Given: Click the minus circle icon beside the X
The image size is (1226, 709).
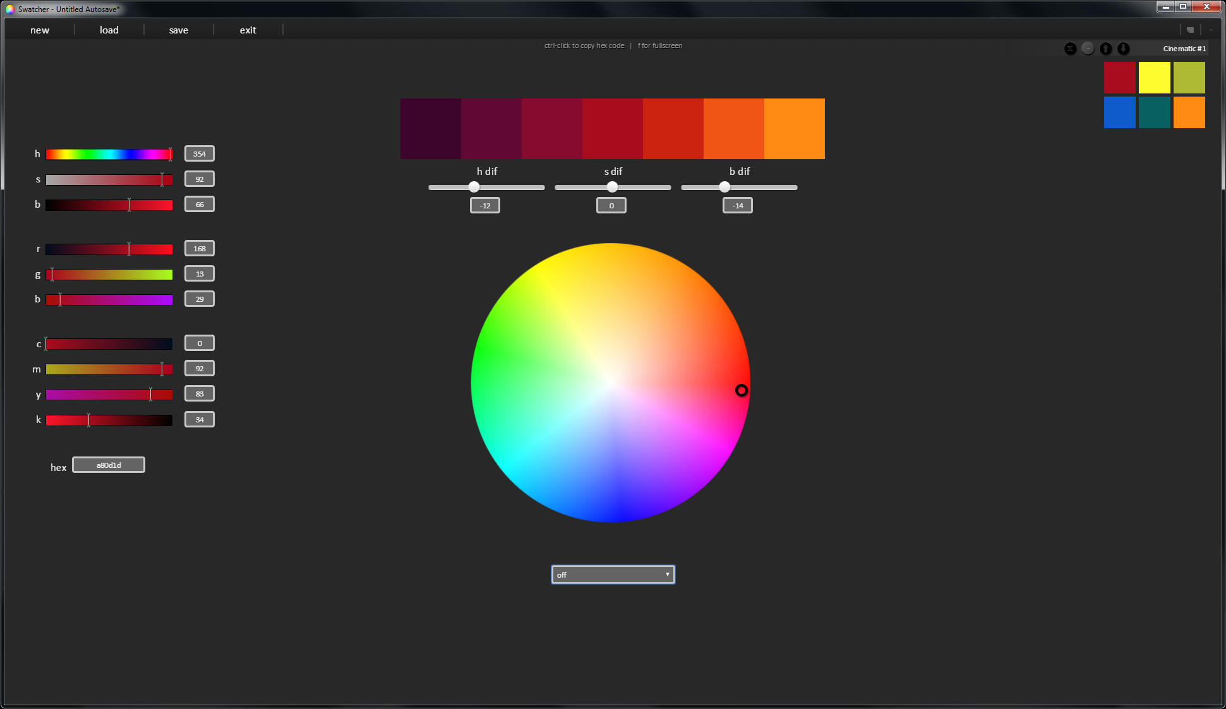Looking at the screenshot, I should click(x=1088, y=48).
